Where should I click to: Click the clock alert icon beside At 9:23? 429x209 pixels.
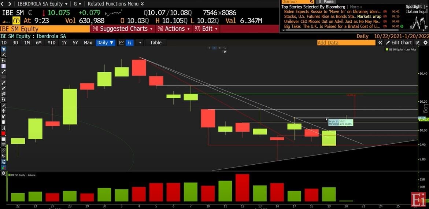point(17,21)
